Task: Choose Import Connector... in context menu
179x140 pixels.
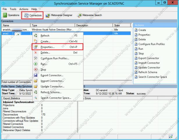Action: [58, 81]
